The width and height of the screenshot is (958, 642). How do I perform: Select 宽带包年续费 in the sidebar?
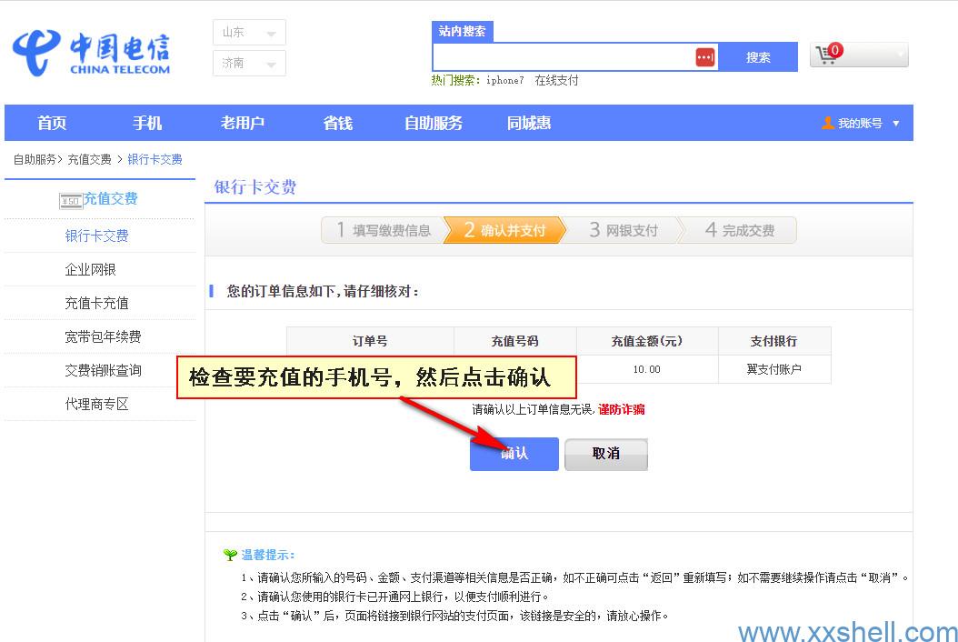[x=103, y=337]
